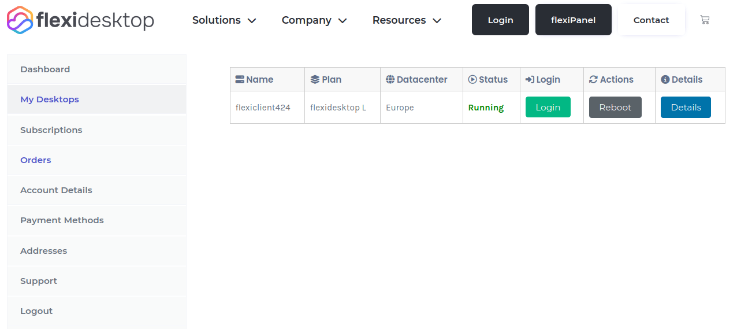Reboot the flexiclient424 desktop

[x=615, y=108]
